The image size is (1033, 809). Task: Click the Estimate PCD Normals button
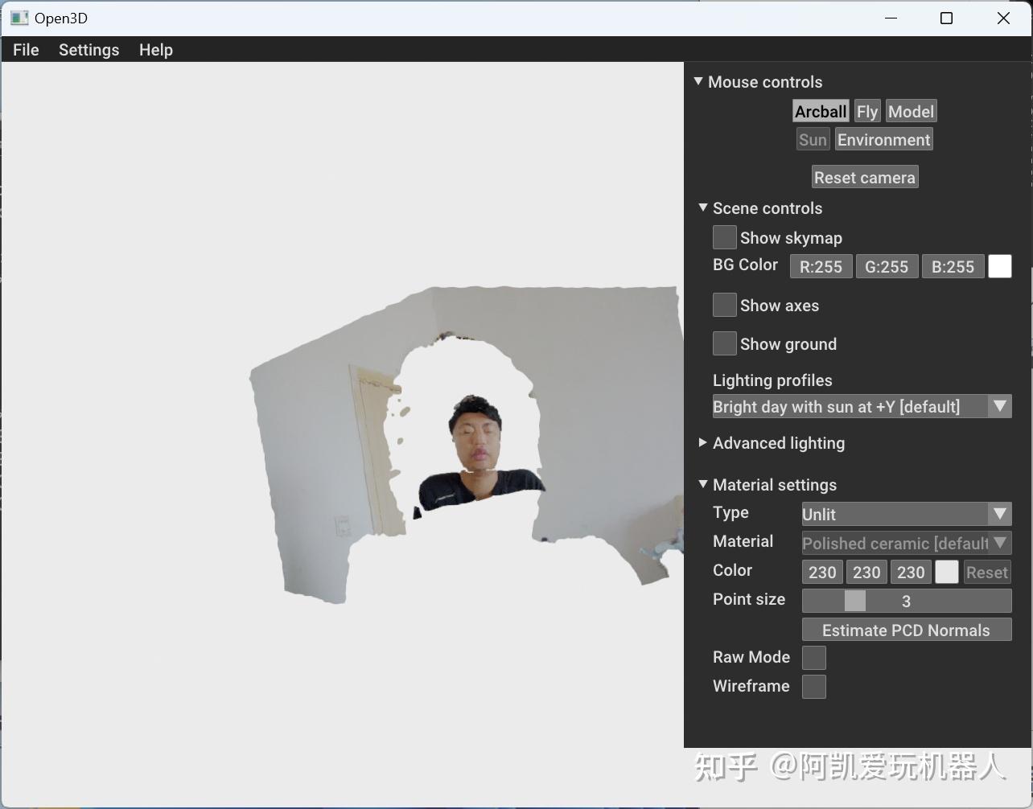tap(906, 630)
